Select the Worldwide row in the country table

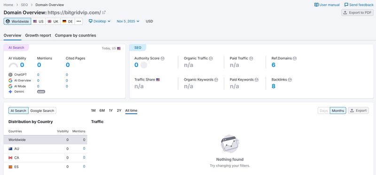point(45,139)
